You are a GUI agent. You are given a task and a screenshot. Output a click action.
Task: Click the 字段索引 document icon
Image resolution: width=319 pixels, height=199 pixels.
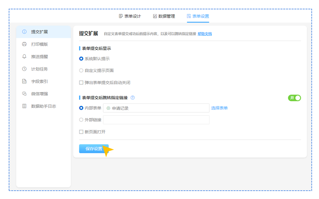(x=24, y=81)
